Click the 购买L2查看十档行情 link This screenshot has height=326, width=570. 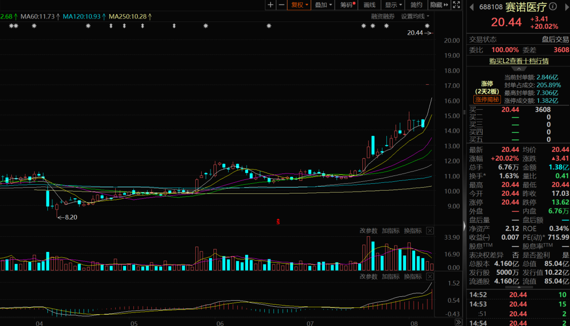[x=519, y=61]
